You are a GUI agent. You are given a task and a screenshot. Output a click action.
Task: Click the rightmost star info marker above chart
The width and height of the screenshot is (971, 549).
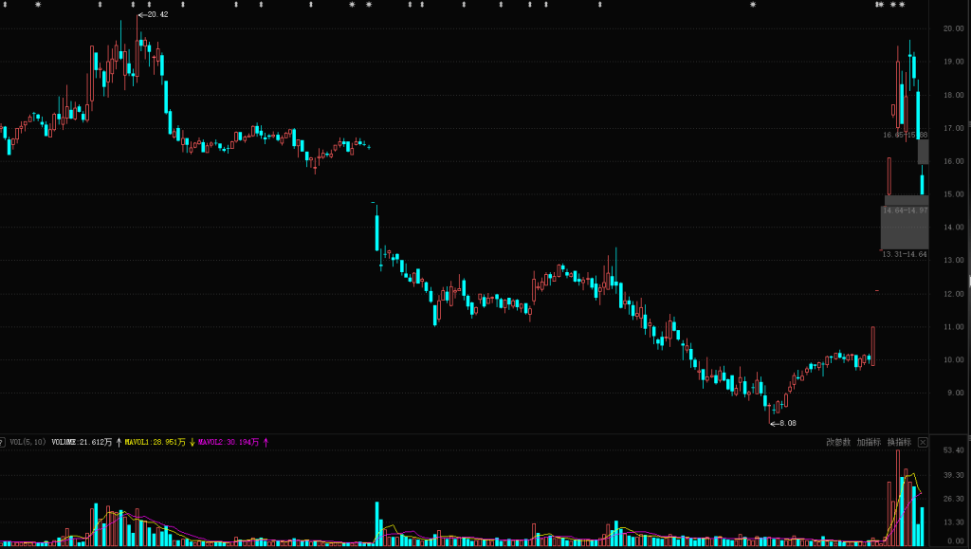tap(902, 5)
